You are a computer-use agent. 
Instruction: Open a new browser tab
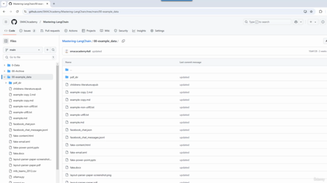[54, 4]
